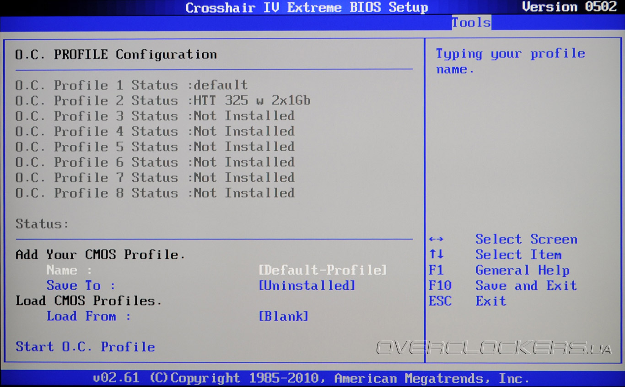625x387 pixels.
Task: Open the Tools tab
Action: tap(471, 22)
